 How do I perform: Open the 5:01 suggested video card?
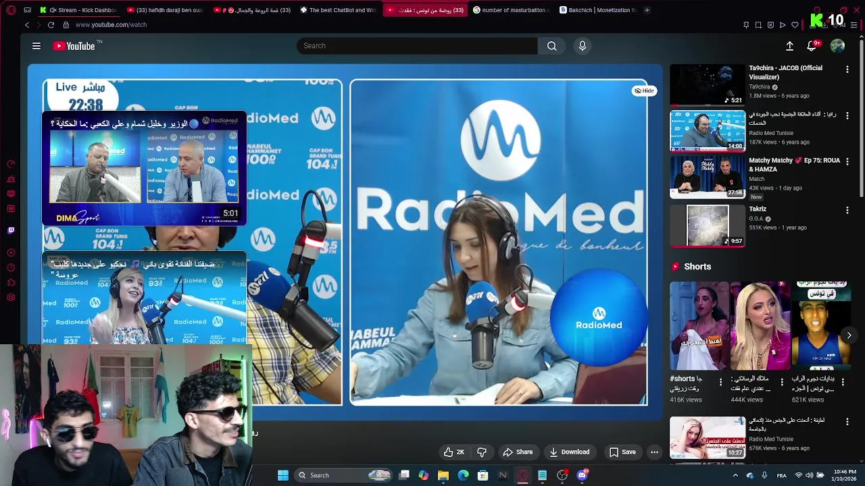pyautogui.click(x=145, y=168)
